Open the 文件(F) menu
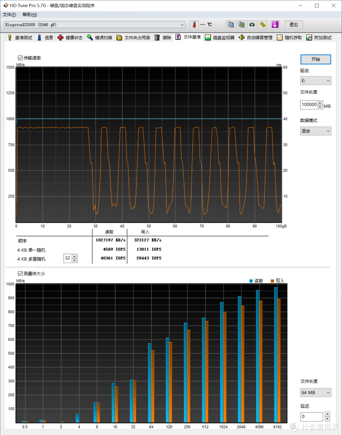The height and width of the screenshot is (435, 342). click(9, 15)
